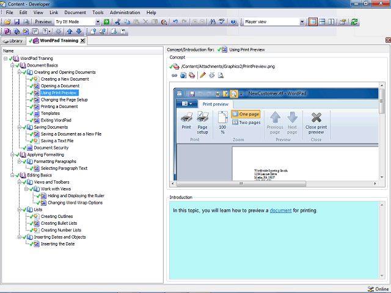Click the green Refresh arrows icon
The height and width of the screenshot is (293, 391).
pyautogui.click(x=354, y=22)
